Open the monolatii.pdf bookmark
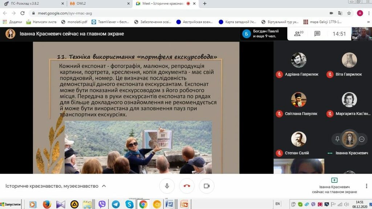This screenshot has width=372, height=209. tap(74, 22)
